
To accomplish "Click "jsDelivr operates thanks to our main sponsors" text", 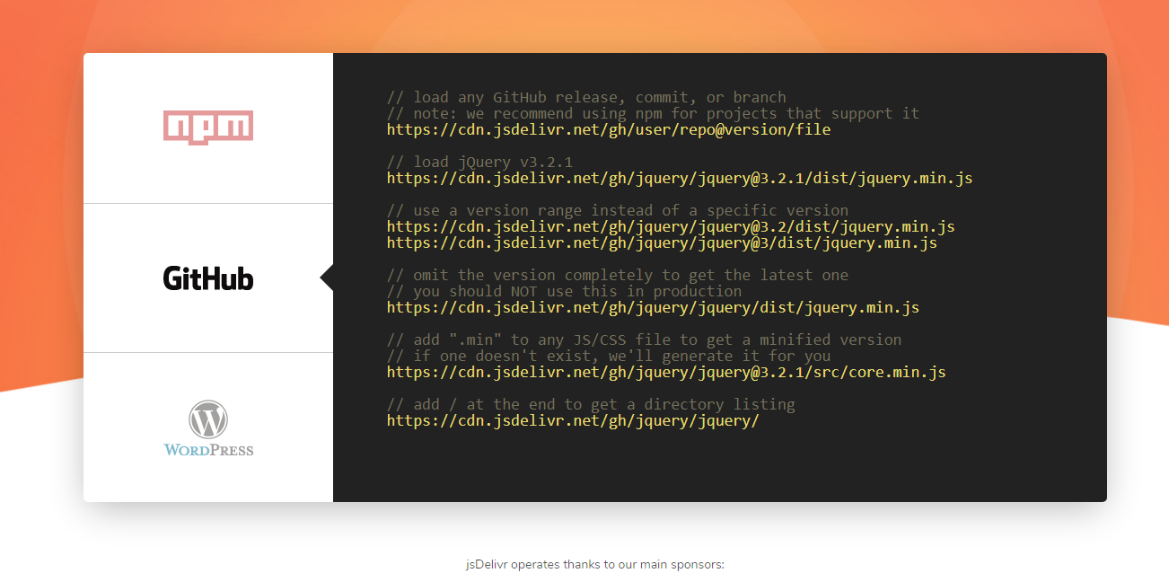I will pos(594,565).
